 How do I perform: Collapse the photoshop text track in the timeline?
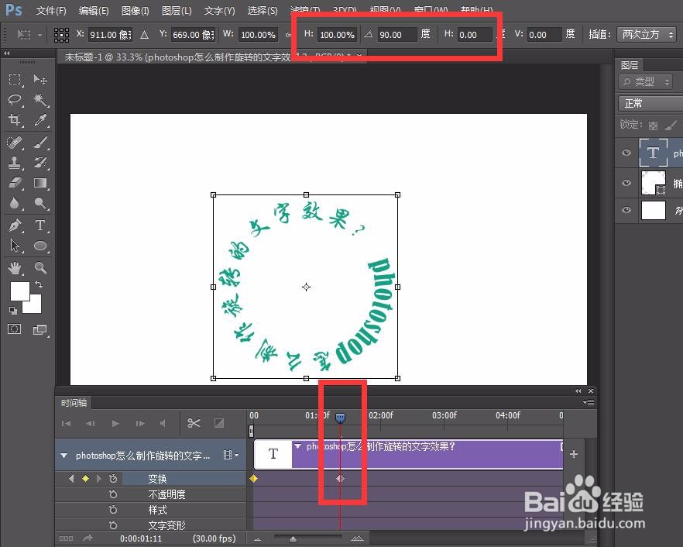[x=64, y=456]
